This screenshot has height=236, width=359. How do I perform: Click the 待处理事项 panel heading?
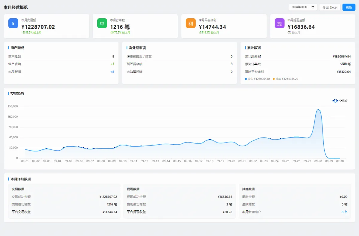(137, 48)
